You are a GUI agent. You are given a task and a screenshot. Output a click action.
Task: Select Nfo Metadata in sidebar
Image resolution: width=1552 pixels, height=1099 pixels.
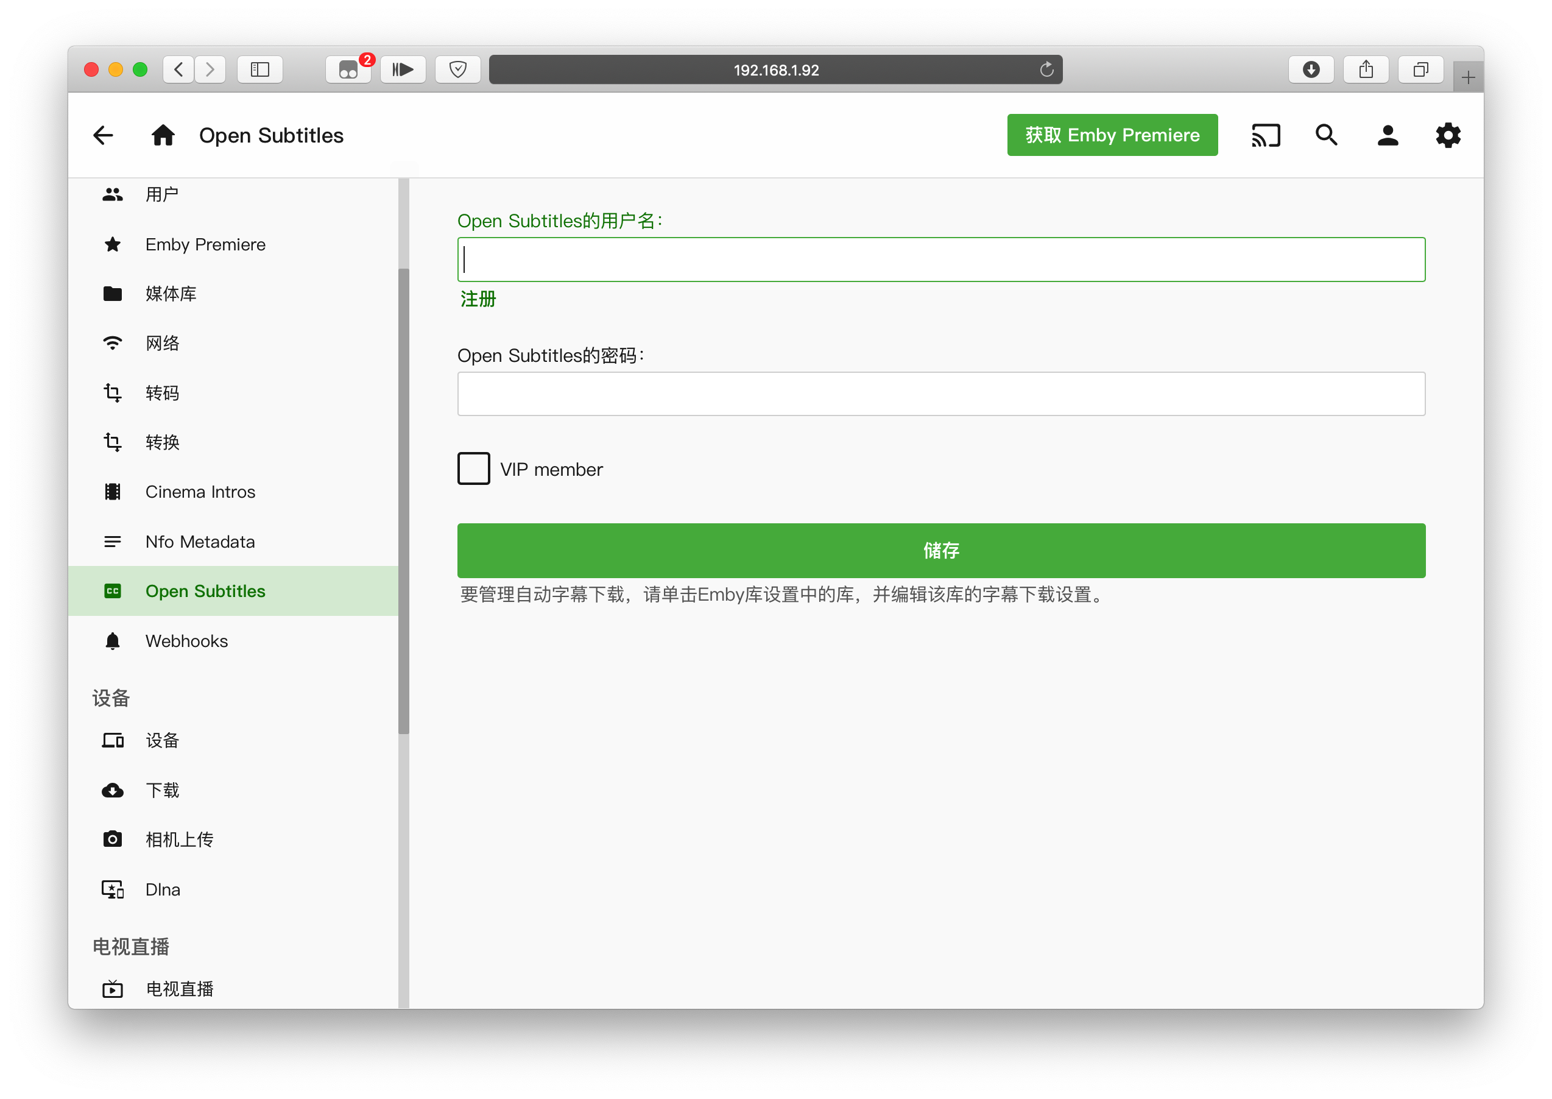[x=233, y=542]
